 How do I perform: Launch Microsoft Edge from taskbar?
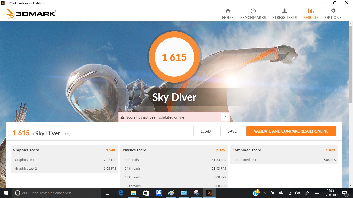click(121, 193)
